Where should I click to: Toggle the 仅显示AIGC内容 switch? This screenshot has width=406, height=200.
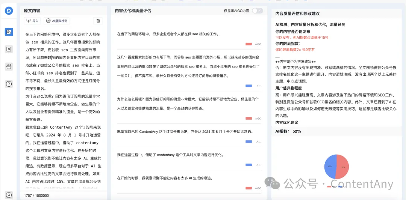coord(257,11)
